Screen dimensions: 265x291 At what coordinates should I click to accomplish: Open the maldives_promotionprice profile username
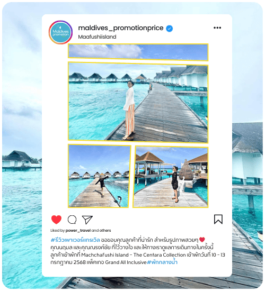[x=121, y=28]
